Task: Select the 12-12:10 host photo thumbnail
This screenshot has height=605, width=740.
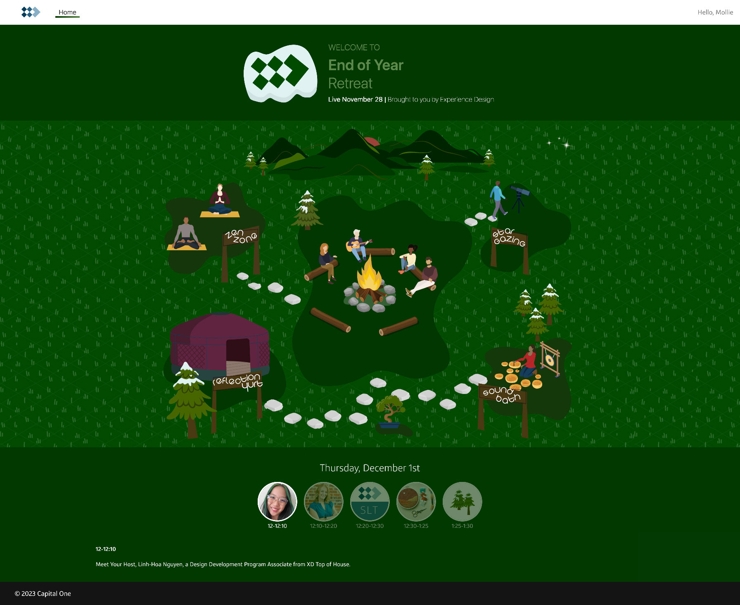Action: click(x=277, y=501)
